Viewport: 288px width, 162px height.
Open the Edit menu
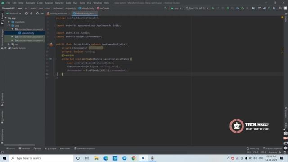14,3
